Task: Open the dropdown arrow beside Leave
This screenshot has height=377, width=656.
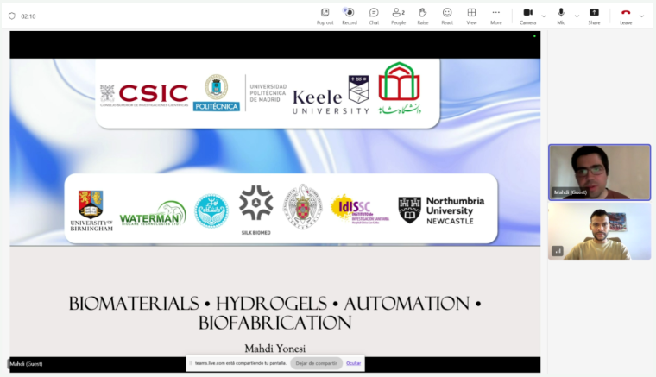Action: tap(641, 16)
